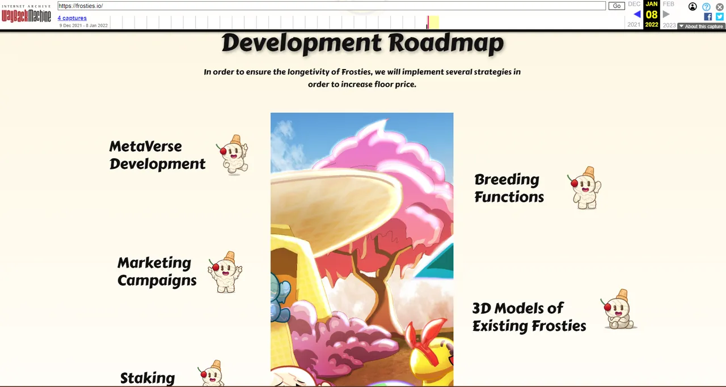
Task: Click the roadmap longevity description paragraph
Action: [362, 78]
